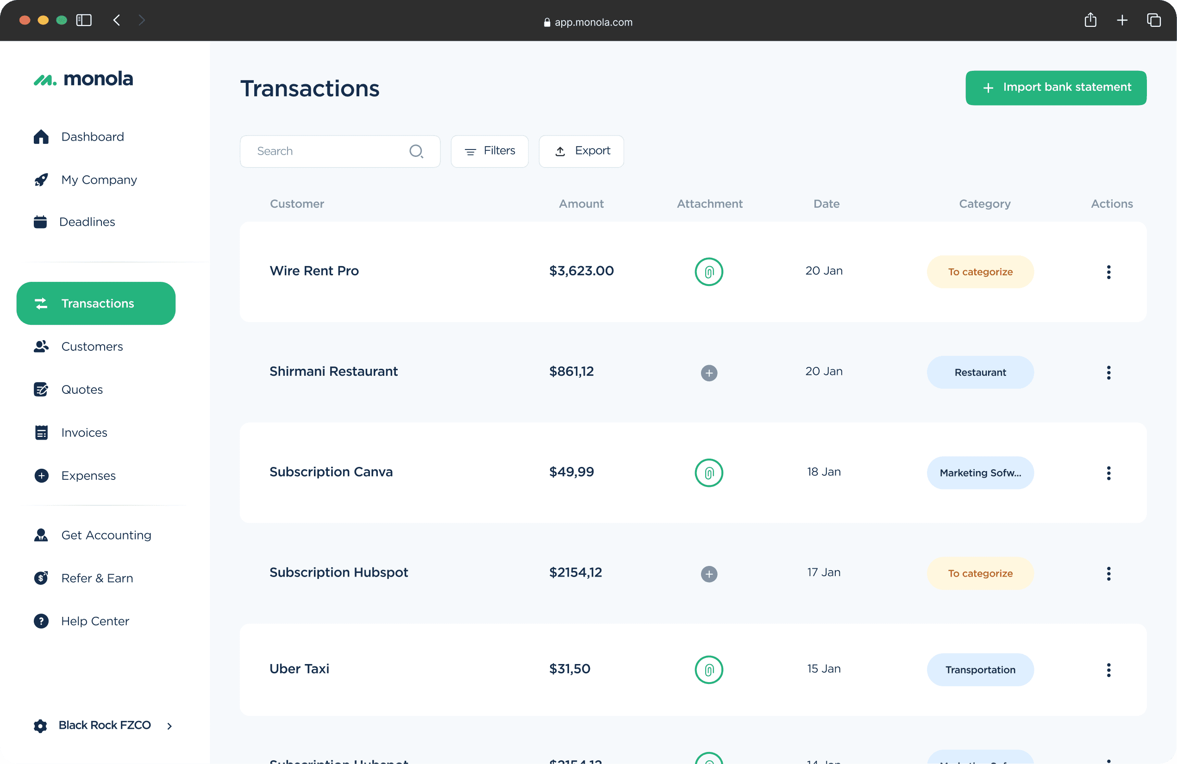Screen dimensions: 1177x764
Task: Click the browser share icon
Action: coord(1090,20)
